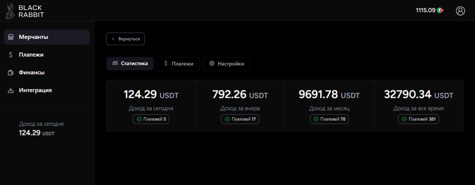Click the Вернуться back button

125,39
